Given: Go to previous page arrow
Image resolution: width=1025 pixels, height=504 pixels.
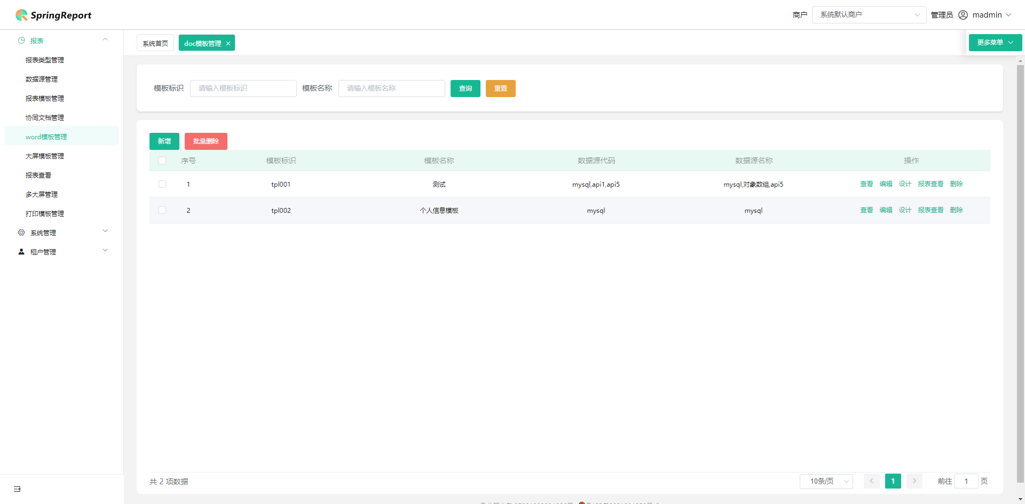Looking at the screenshot, I should (872, 481).
